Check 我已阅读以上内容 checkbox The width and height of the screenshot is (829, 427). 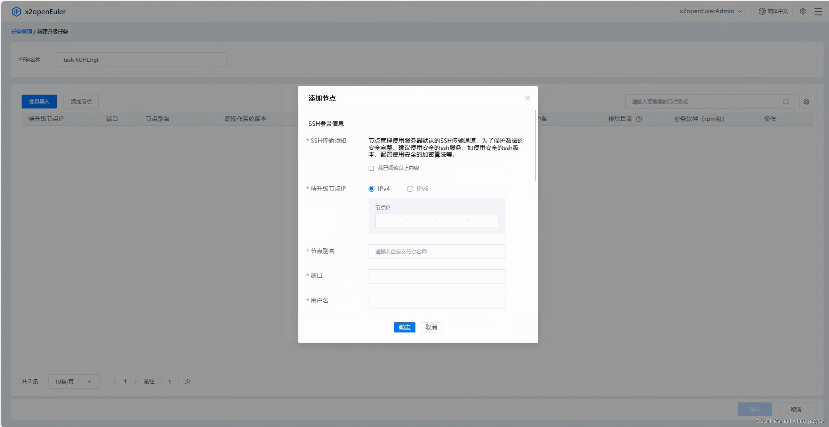coord(371,168)
